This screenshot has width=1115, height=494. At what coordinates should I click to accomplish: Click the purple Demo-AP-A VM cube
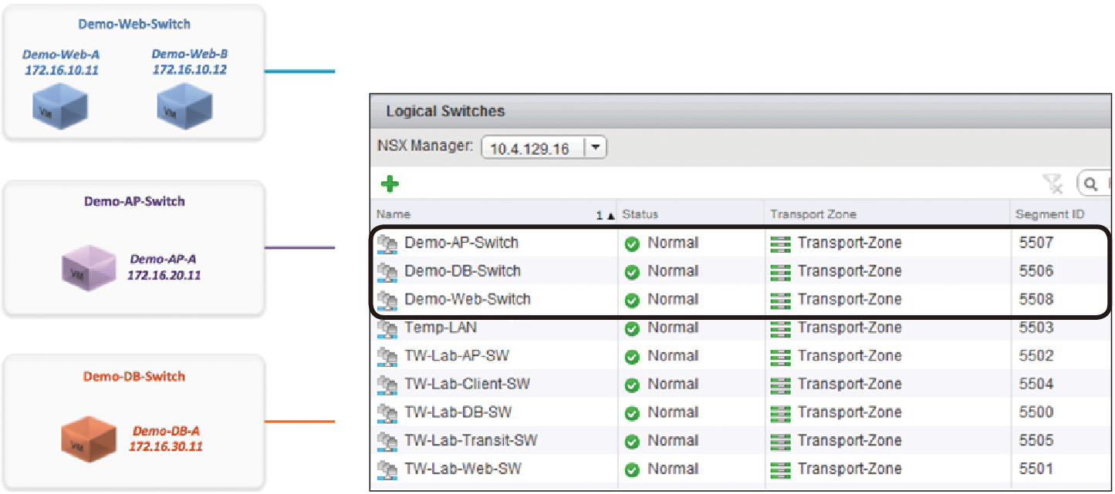[x=89, y=268]
